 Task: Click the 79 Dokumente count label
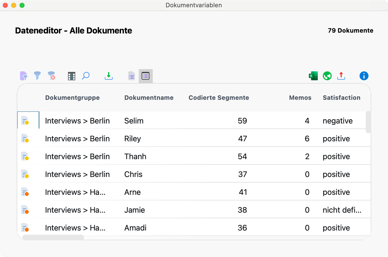[351, 30]
